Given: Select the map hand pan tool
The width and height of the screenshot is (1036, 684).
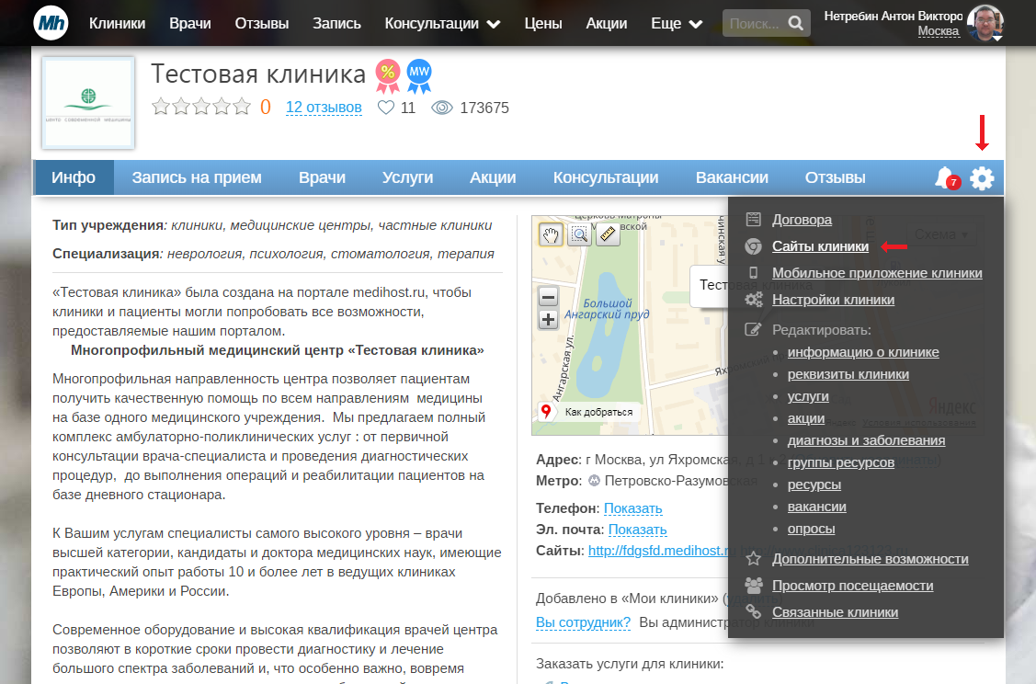Looking at the screenshot, I should coord(551,234).
